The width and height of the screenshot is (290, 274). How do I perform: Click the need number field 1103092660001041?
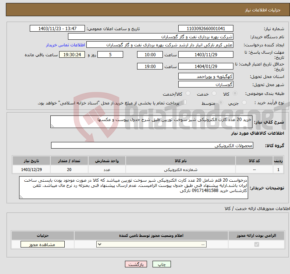206,28
